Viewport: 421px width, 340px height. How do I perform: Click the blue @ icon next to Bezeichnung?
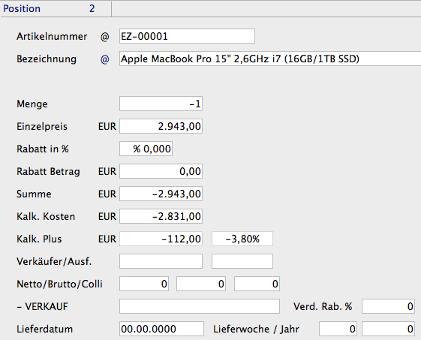click(105, 59)
